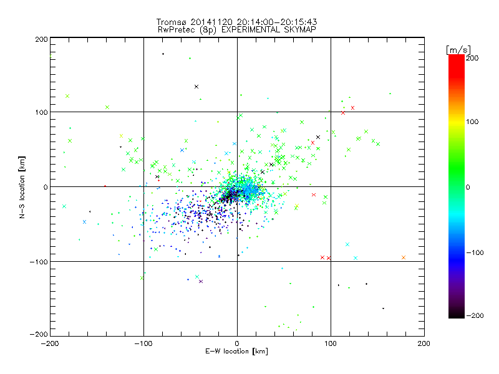This screenshot has width=499, height=374.
Task: Click the "N-S location [km]" axis label
Action: pyautogui.click(x=22, y=187)
